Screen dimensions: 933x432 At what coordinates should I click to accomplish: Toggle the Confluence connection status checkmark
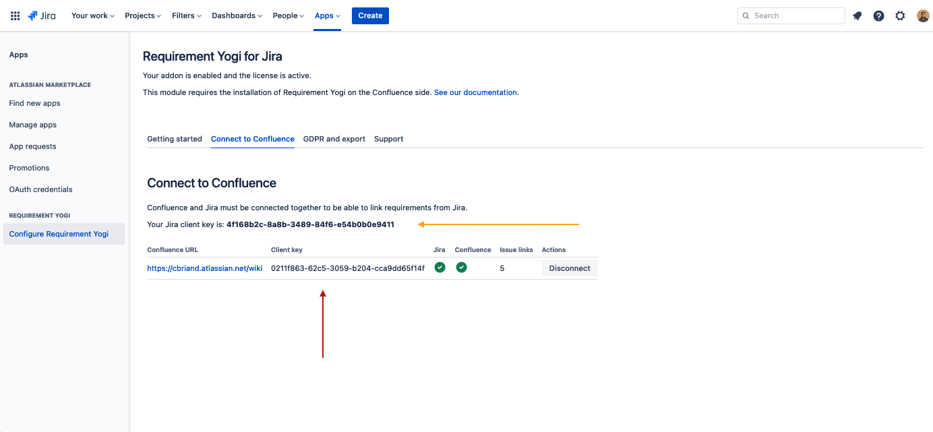[x=461, y=267]
